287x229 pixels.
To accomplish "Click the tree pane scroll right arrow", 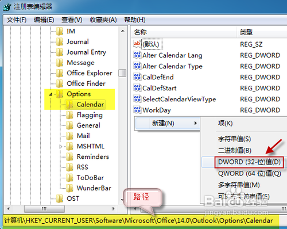I will (114, 208).
